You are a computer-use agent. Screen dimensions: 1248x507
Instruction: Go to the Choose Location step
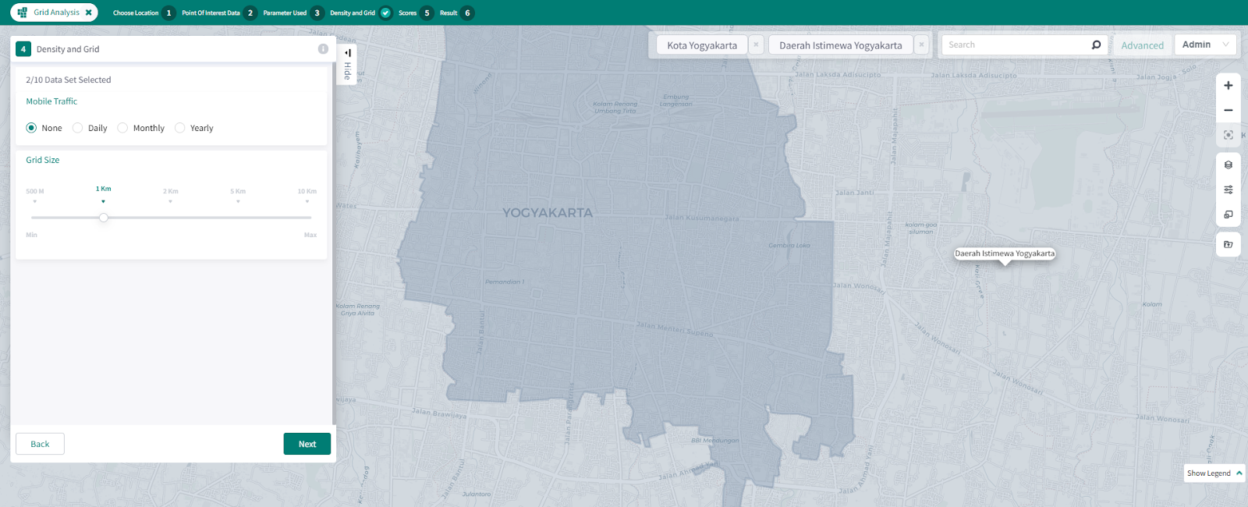click(x=144, y=13)
